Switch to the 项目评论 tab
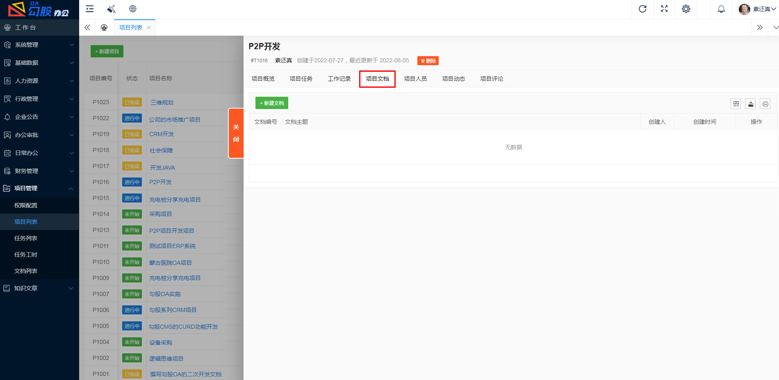779x380 pixels. (492, 79)
